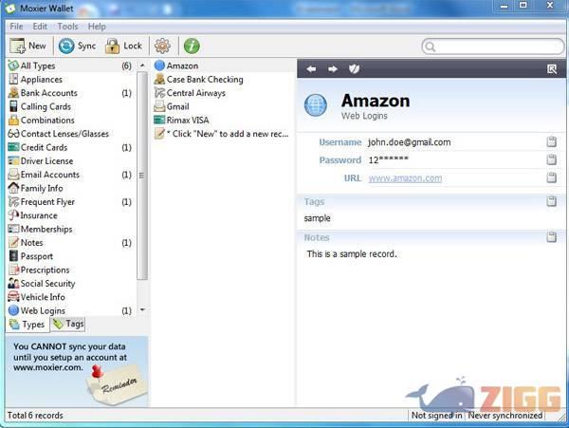Click the forward arrow in record header
Image resolution: width=569 pixels, height=428 pixels.
point(332,69)
